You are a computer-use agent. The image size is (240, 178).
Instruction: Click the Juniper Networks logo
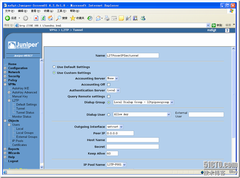[23, 45]
